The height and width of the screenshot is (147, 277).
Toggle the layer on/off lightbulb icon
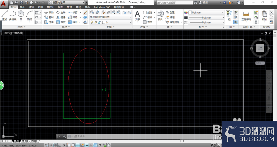[x=92, y=22]
